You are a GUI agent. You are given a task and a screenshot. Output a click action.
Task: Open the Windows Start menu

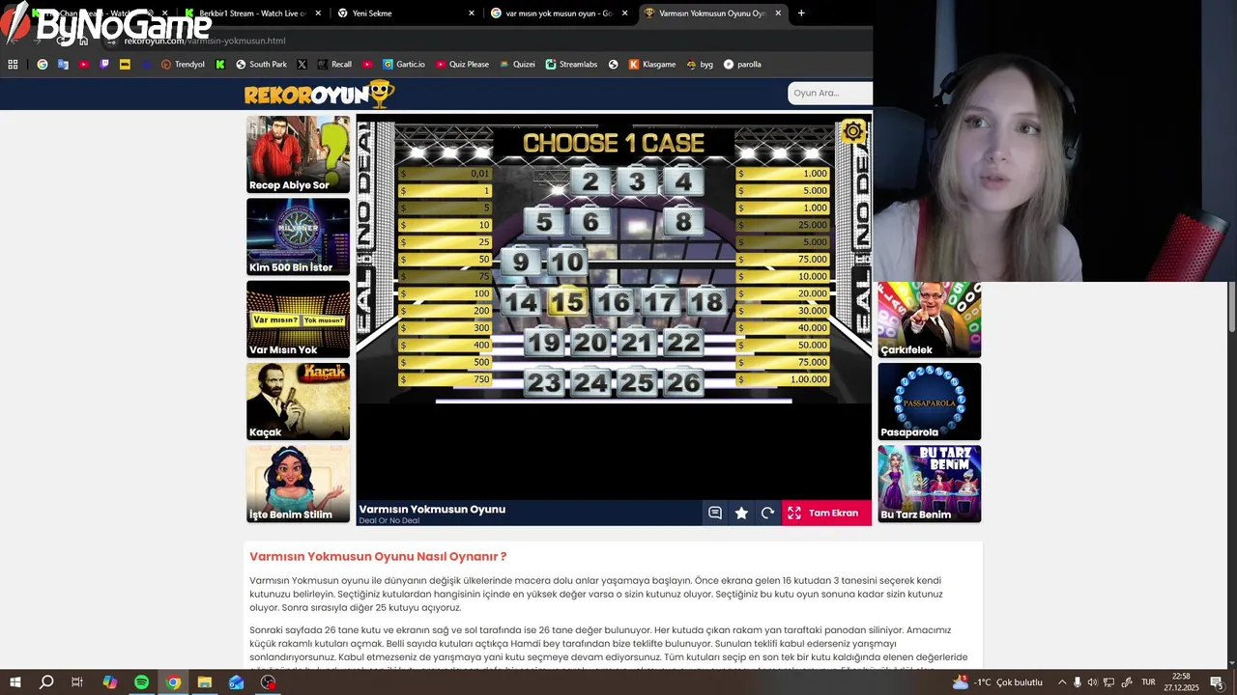click(15, 682)
